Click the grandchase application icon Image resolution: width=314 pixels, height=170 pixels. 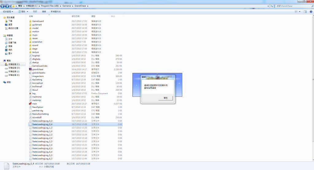coord(30,69)
